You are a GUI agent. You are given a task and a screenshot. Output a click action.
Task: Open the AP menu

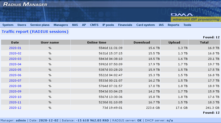click(x=84, y=25)
